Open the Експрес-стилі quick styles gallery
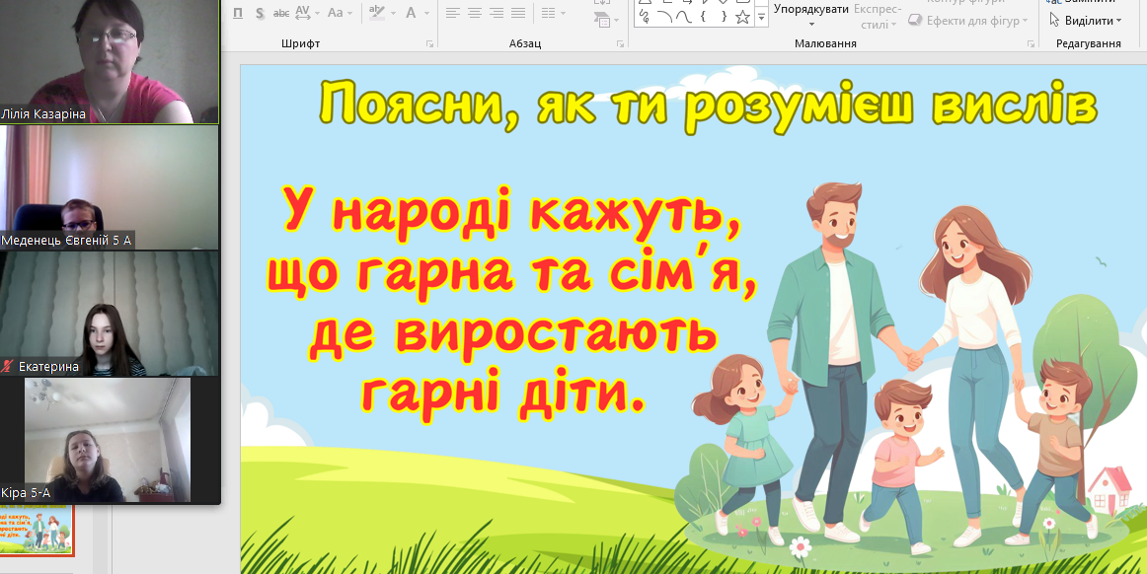Screen dimensions: 1147x574 click(878, 16)
